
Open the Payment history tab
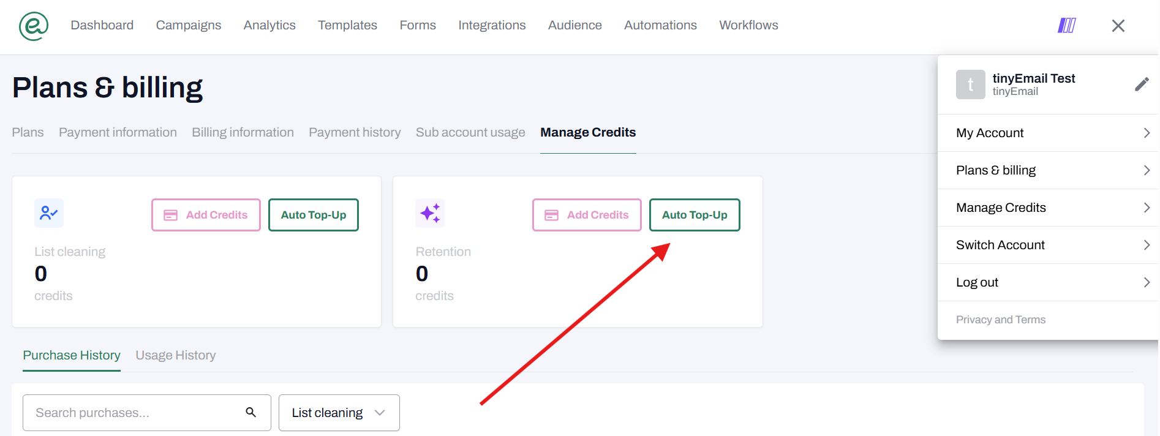(355, 132)
